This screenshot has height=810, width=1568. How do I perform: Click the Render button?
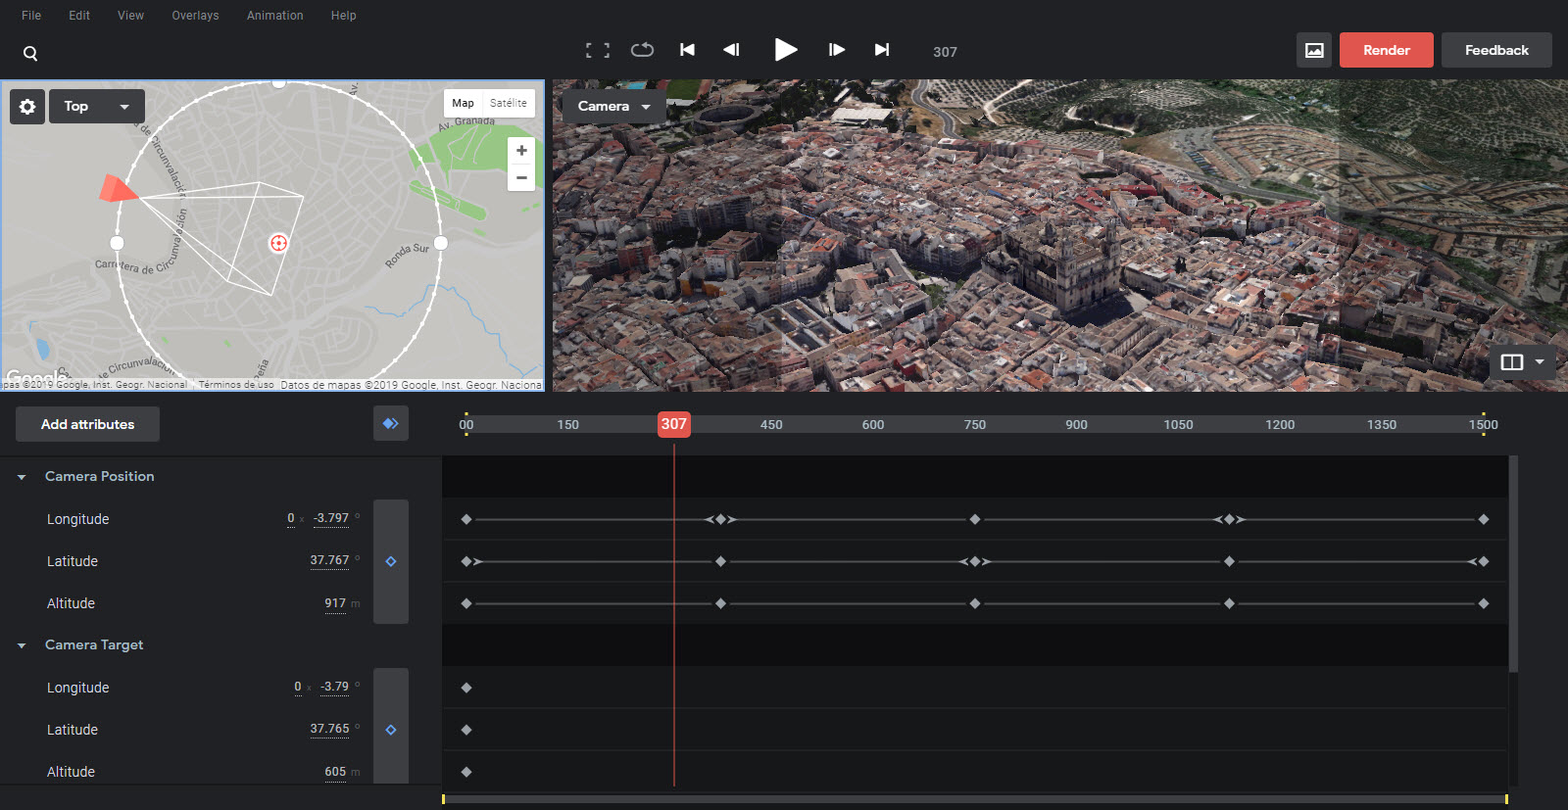pyautogui.click(x=1386, y=50)
